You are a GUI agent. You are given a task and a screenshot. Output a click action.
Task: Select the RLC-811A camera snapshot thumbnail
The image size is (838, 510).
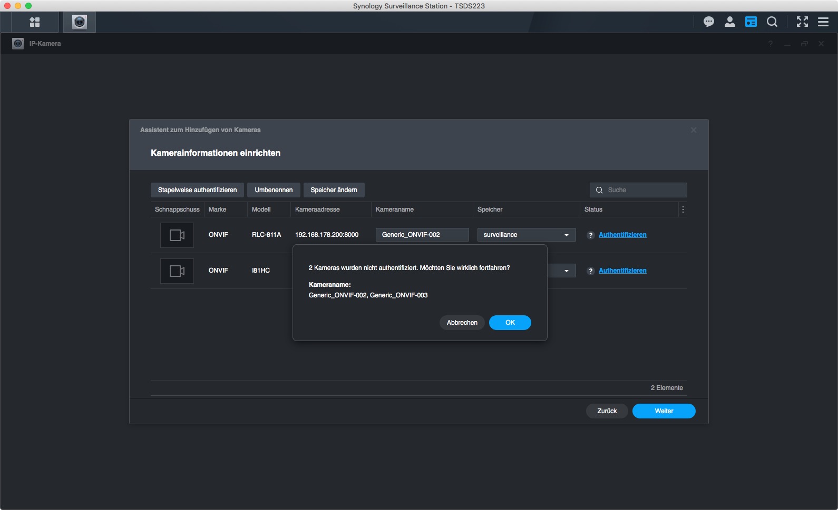(x=177, y=235)
